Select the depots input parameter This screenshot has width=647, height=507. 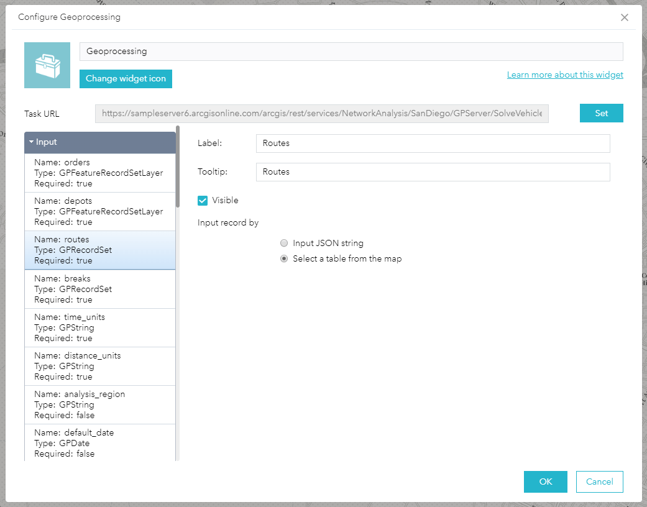tap(100, 212)
